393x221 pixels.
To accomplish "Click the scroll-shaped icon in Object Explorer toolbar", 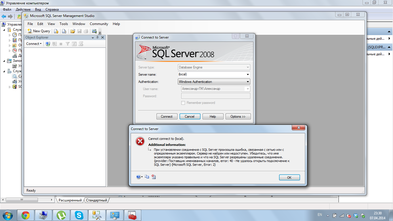I will click(81, 44).
